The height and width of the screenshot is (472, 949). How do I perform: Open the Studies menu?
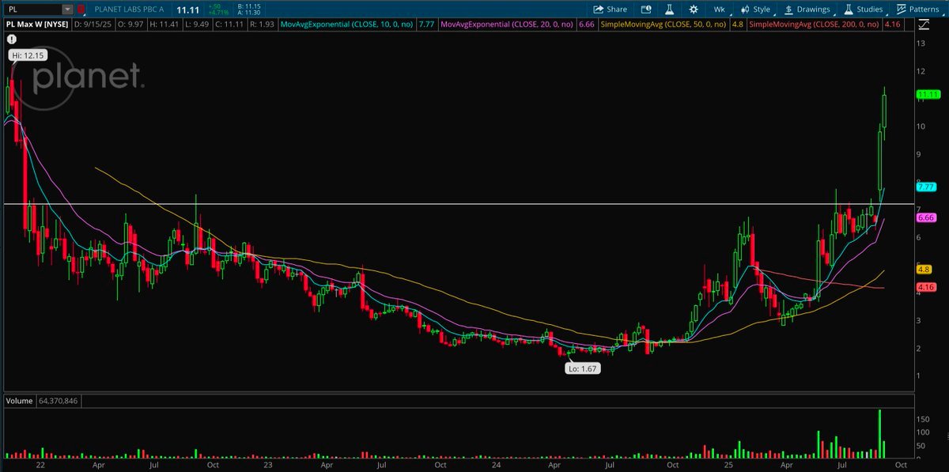click(x=864, y=9)
